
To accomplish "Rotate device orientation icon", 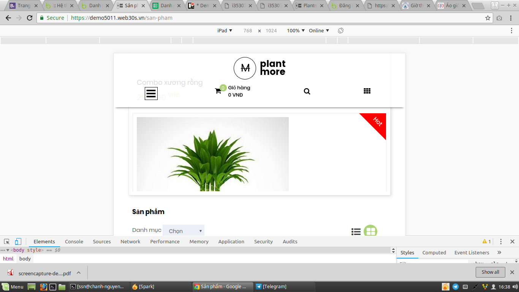I will coord(341,30).
